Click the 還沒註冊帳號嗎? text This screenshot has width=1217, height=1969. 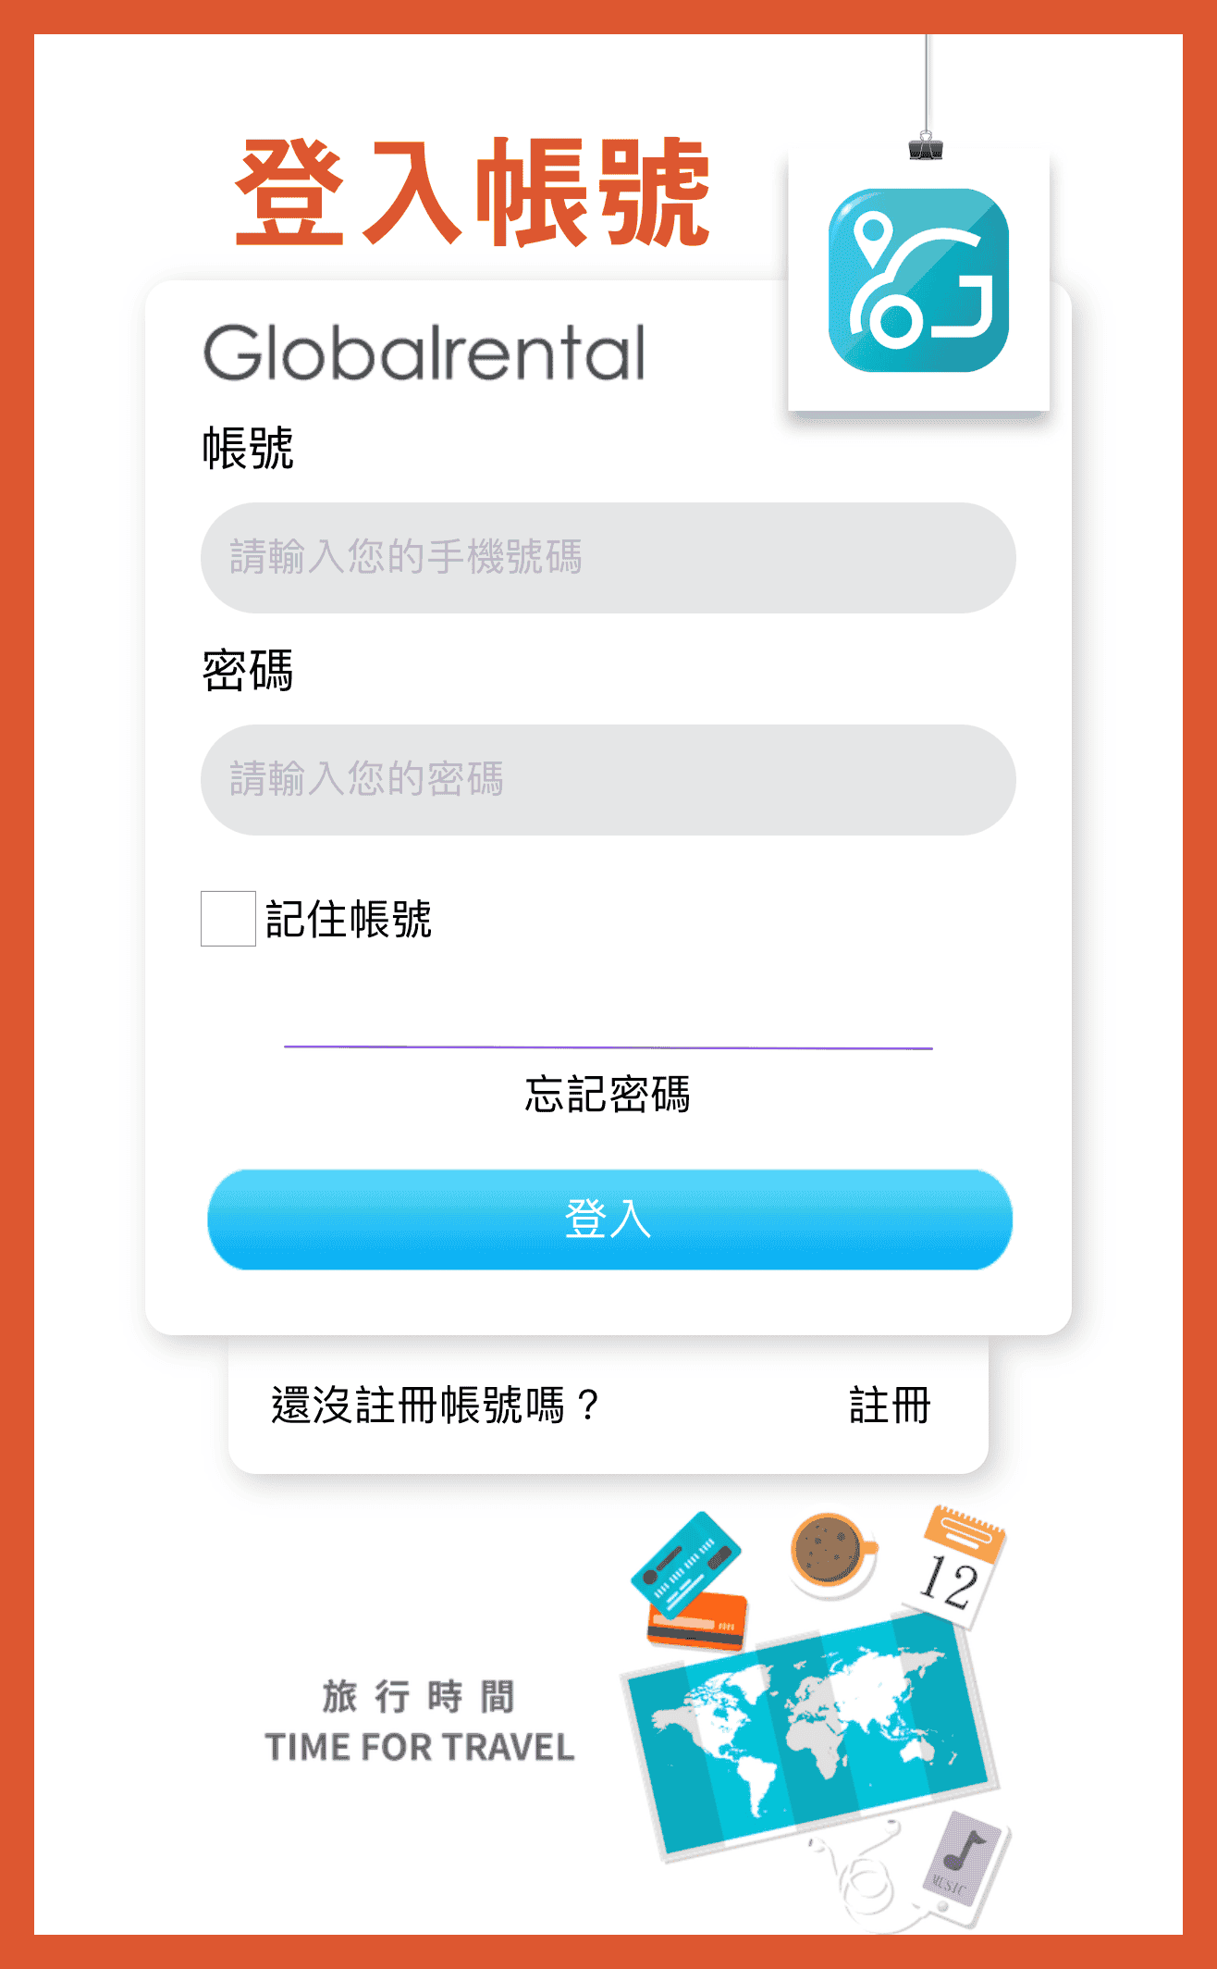click(x=436, y=1405)
